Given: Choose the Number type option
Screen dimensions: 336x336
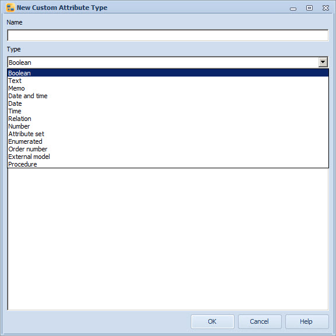Looking at the screenshot, I should pyautogui.click(x=168, y=126).
